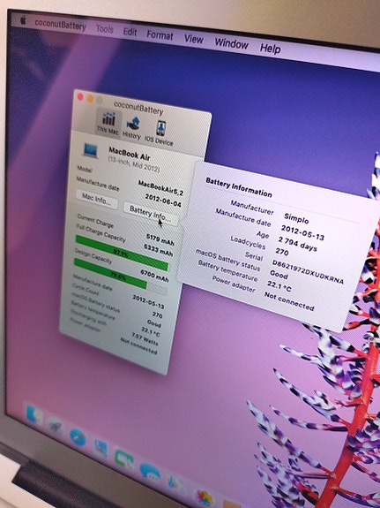Image resolution: width=380 pixels, height=508 pixels.
Task: Open the Window menu
Action: 232,43
